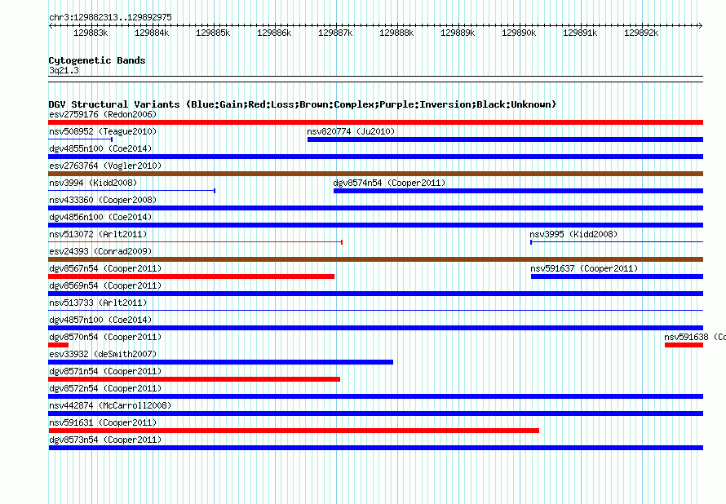Screen dimensions: 726x504
Task: Click the 129883k ruler position label
Action: (x=91, y=33)
